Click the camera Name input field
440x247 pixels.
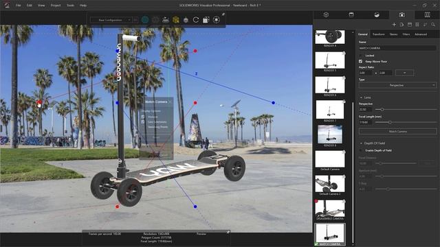point(397,48)
